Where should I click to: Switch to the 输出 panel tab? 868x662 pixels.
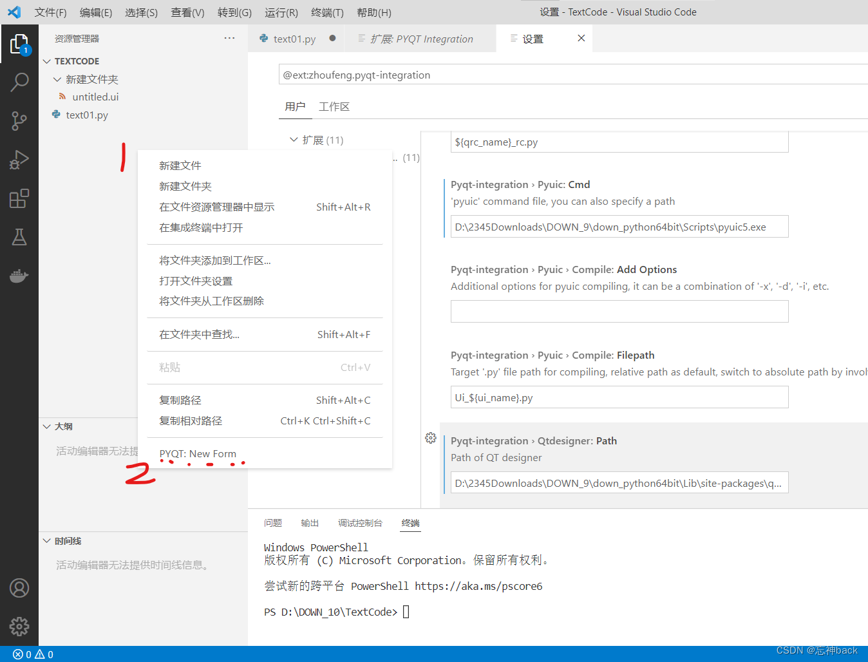[310, 523]
